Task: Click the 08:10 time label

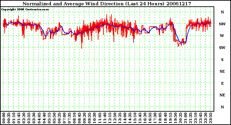Action: (74, 118)
